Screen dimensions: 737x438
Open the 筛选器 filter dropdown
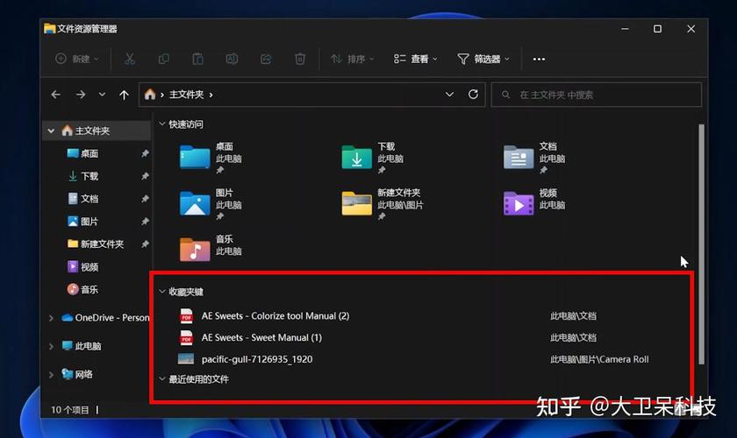(x=483, y=59)
